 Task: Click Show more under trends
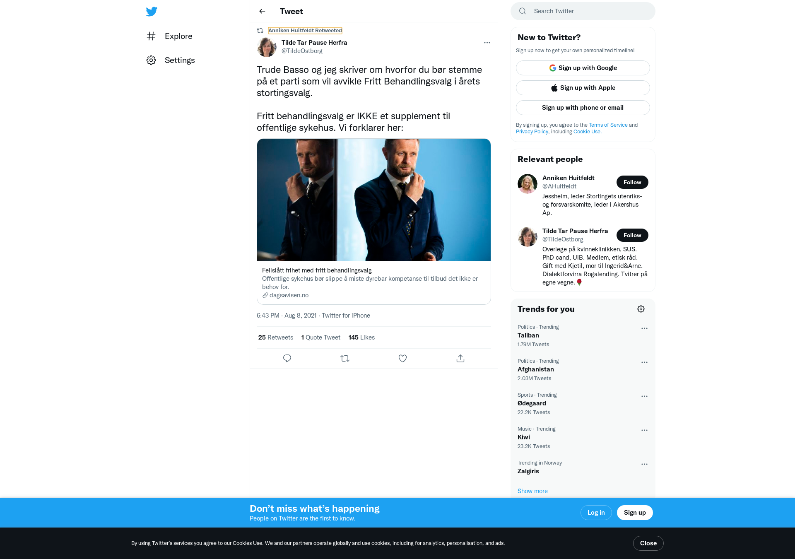(532, 491)
